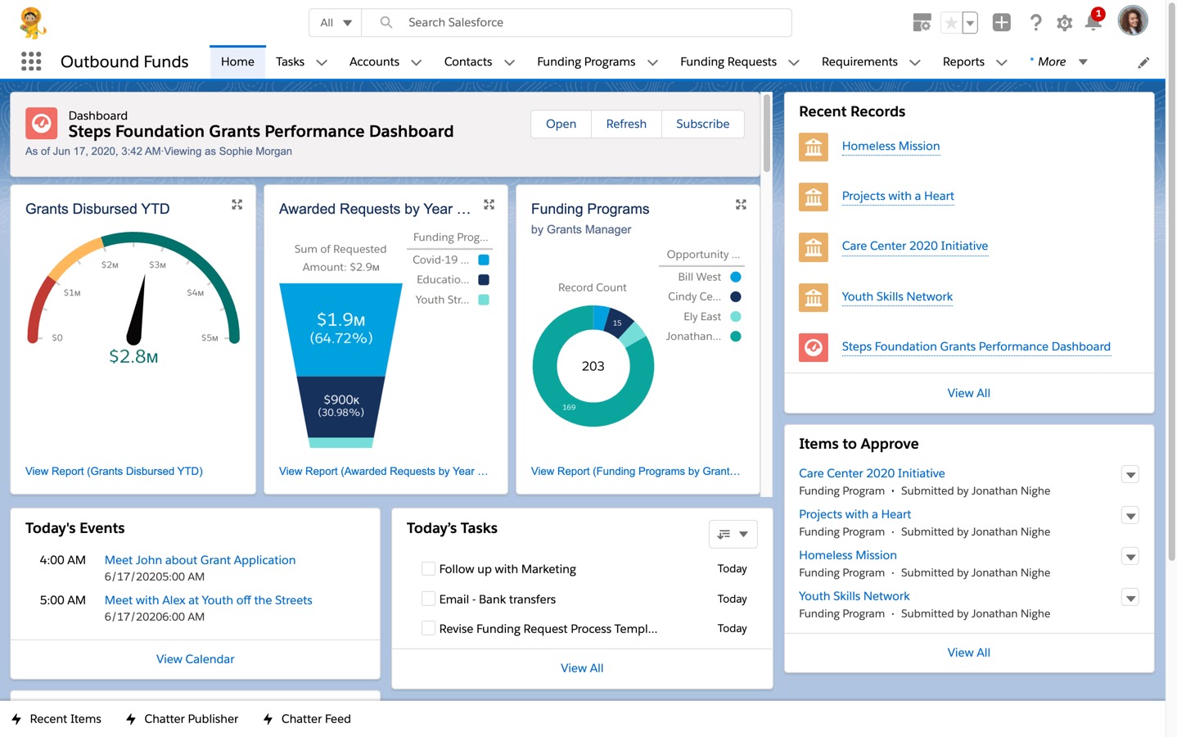Viewport: 1177px width, 737px height.
Task: Click the Care Center 2020 Initiative account icon
Action: pos(814,247)
